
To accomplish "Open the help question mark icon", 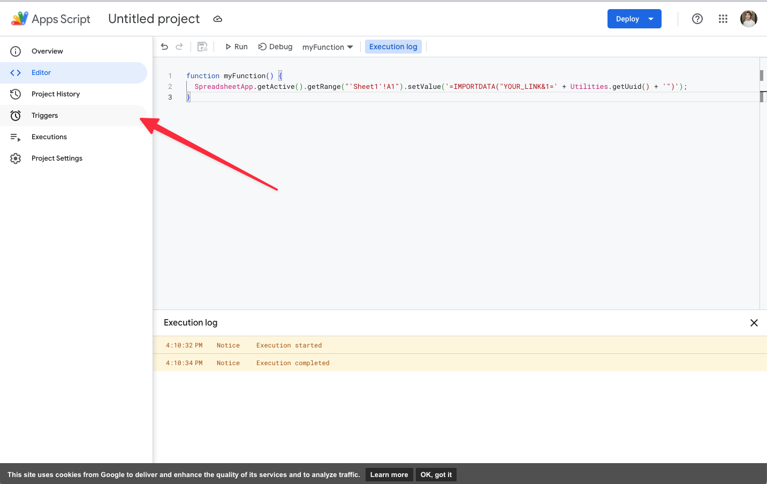I will pyautogui.click(x=697, y=19).
